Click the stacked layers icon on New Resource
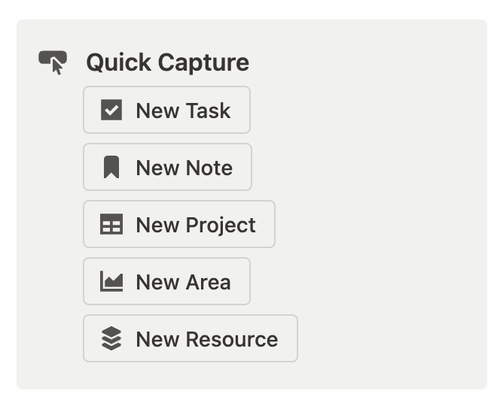Image resolution: width=503 pixels, height=400 pixels. coord(111,339)
